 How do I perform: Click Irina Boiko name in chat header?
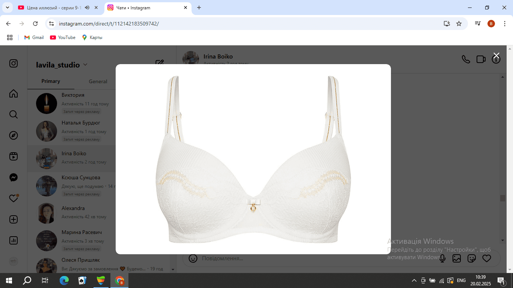[x=218, y=57]
